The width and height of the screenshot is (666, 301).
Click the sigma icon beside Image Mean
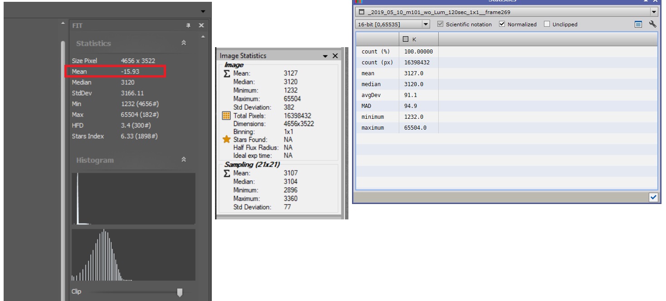click(x=227, y=73)
